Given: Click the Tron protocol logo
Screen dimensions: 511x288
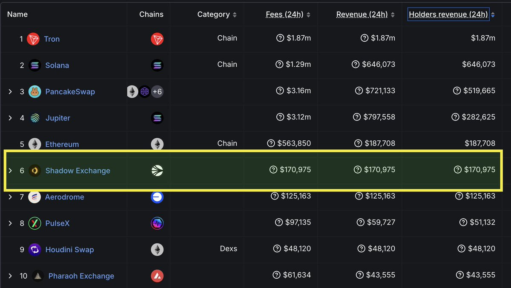Looking at the screenshot, I should [x=33, y=39].
